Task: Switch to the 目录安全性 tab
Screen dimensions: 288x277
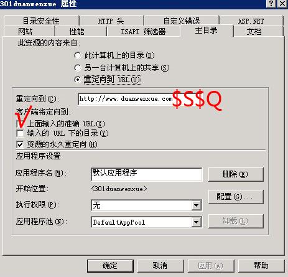Action: [41, 21]
